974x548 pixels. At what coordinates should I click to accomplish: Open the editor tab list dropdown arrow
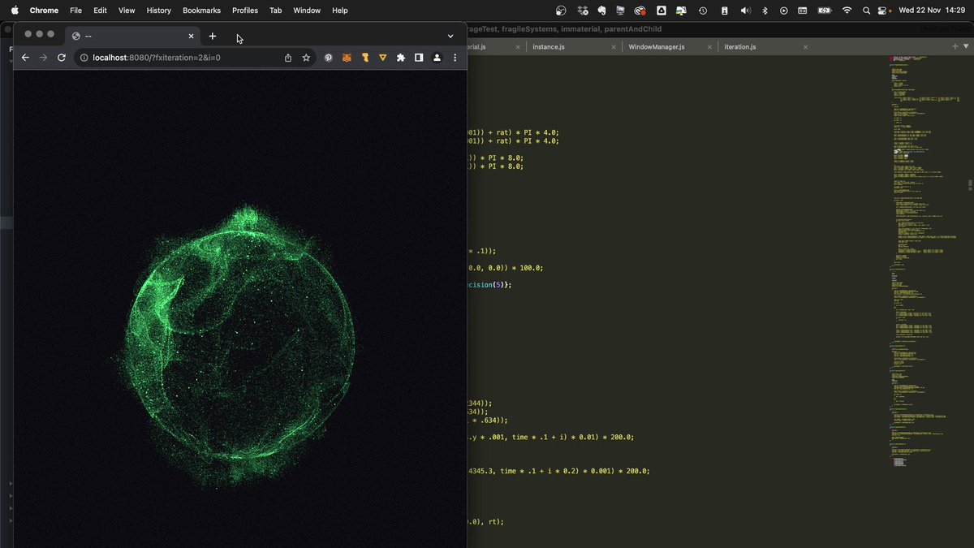tap(966, 46)
